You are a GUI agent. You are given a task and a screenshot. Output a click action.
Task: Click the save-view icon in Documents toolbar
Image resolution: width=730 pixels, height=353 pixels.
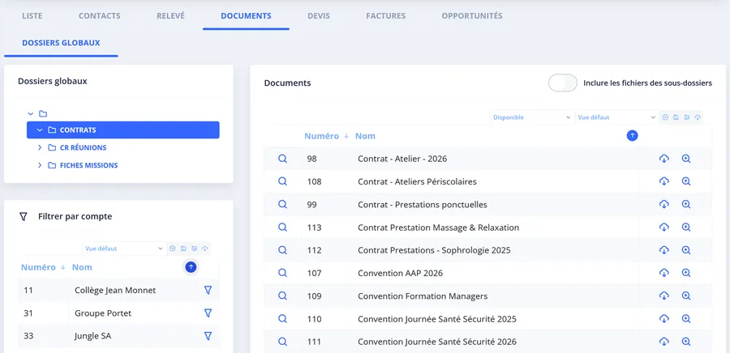point(676,117)
